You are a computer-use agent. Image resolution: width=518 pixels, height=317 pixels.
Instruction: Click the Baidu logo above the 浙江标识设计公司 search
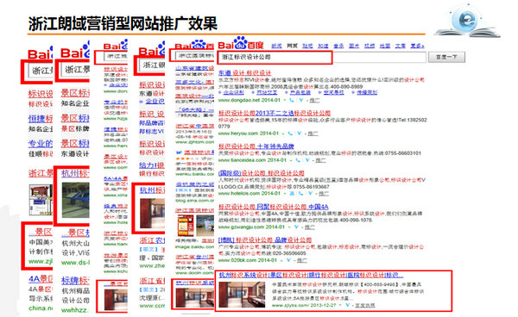[x=241, y=43]
